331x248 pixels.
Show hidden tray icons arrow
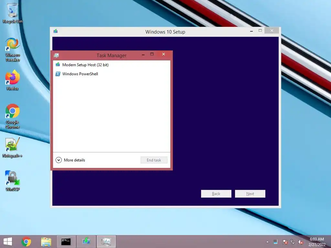point(267,242)
